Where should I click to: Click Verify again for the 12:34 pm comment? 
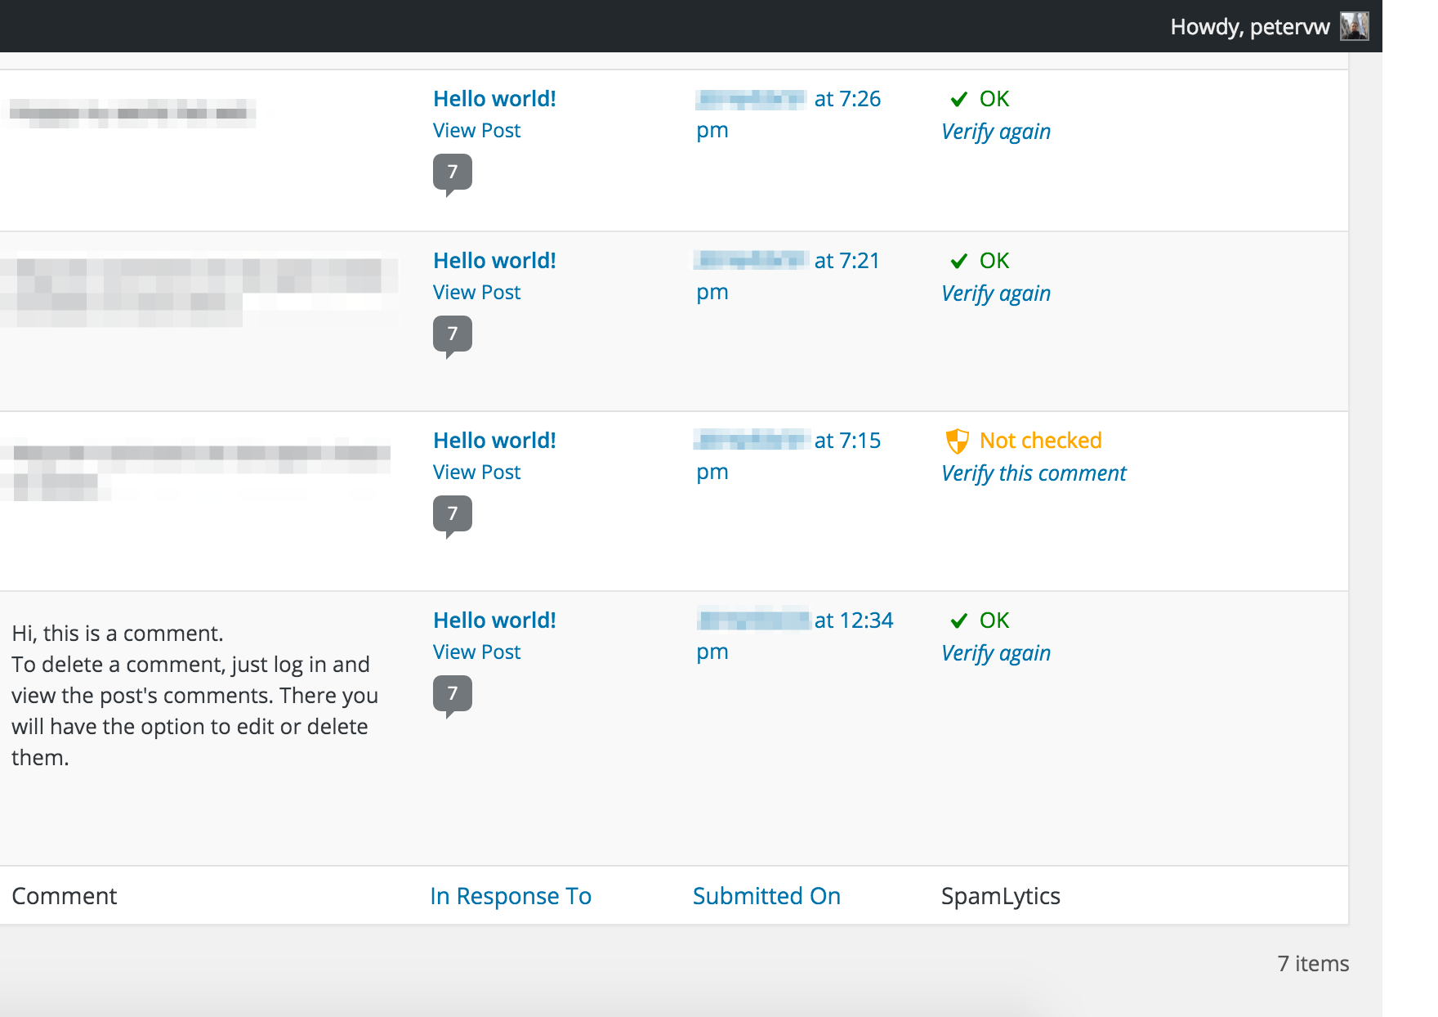996,653
